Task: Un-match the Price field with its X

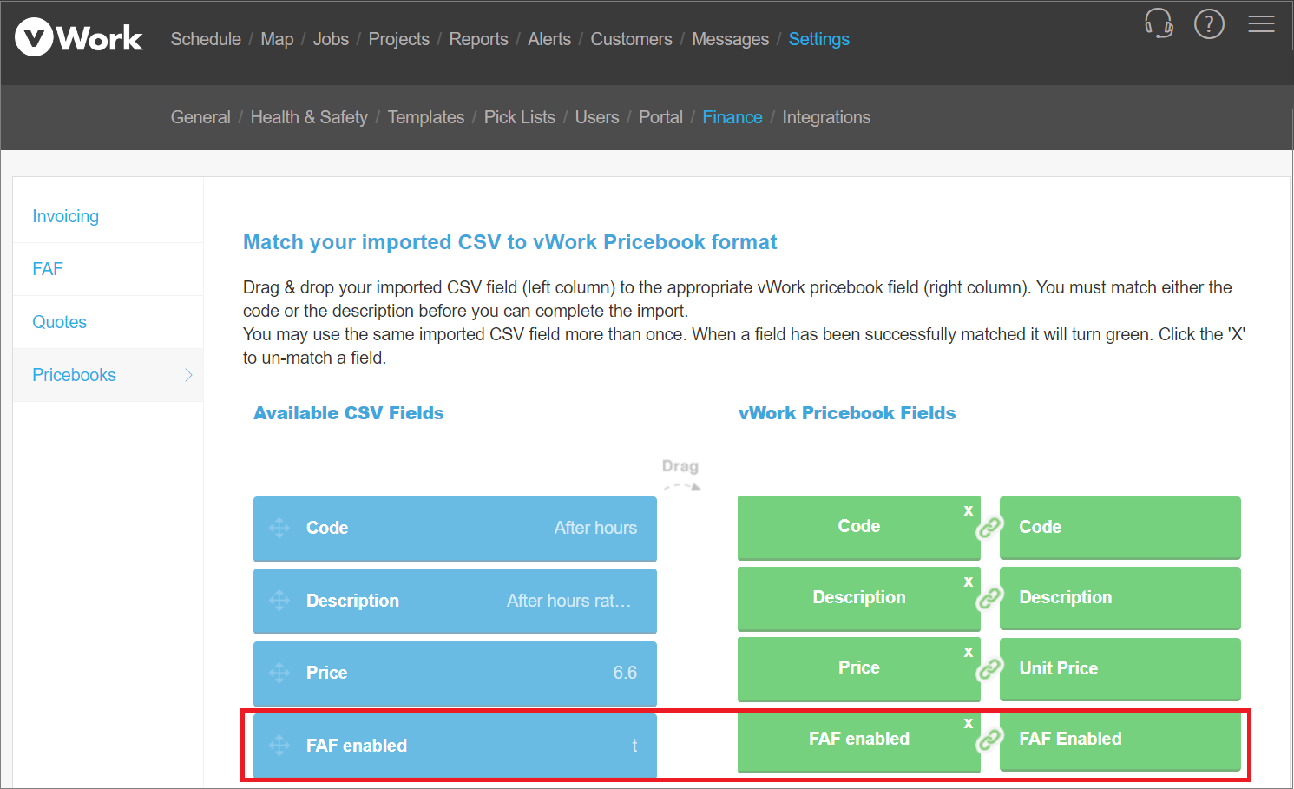Action: 969,652
